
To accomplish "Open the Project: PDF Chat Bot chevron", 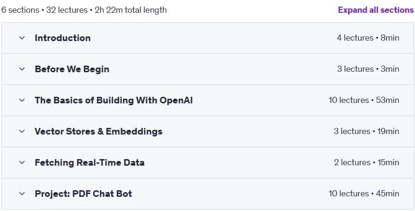I will (x=22, y=194).
